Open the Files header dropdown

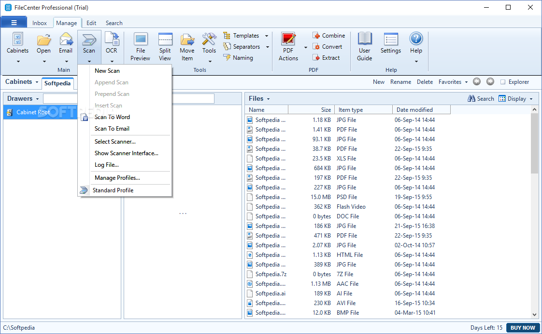pyautogui.click(x=259, y=99)
